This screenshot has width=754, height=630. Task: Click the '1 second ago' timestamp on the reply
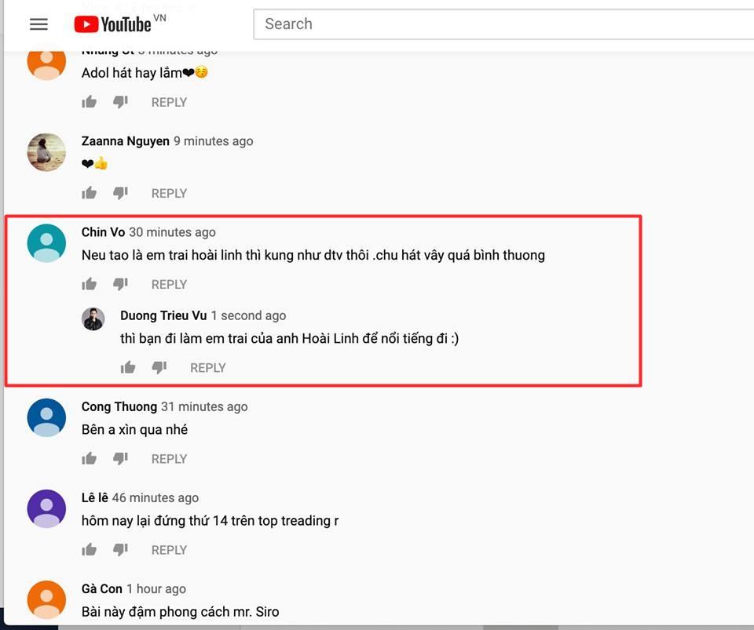point(248,315)
